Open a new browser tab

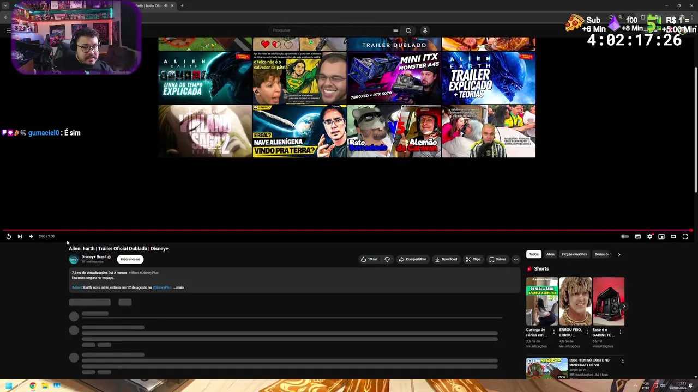click(x=182, y=6)
